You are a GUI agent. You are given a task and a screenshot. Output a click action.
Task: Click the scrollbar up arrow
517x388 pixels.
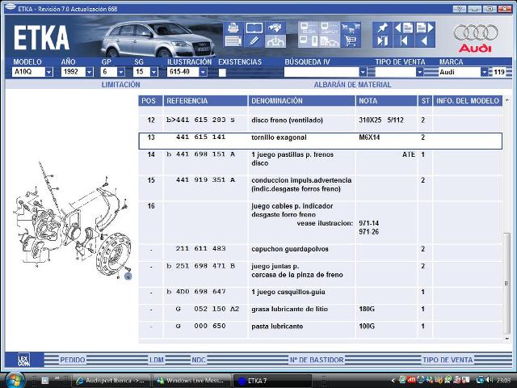(x=506, y=100)
